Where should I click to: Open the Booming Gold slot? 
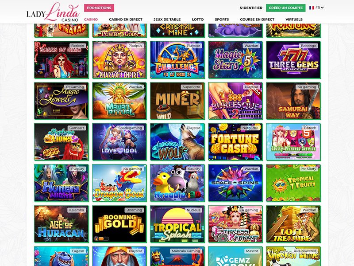119,224
